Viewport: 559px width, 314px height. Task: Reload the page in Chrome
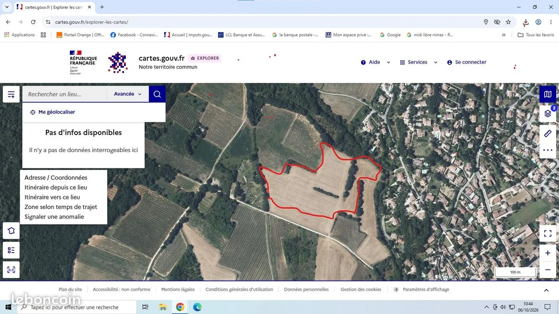[x=33, y=22]
